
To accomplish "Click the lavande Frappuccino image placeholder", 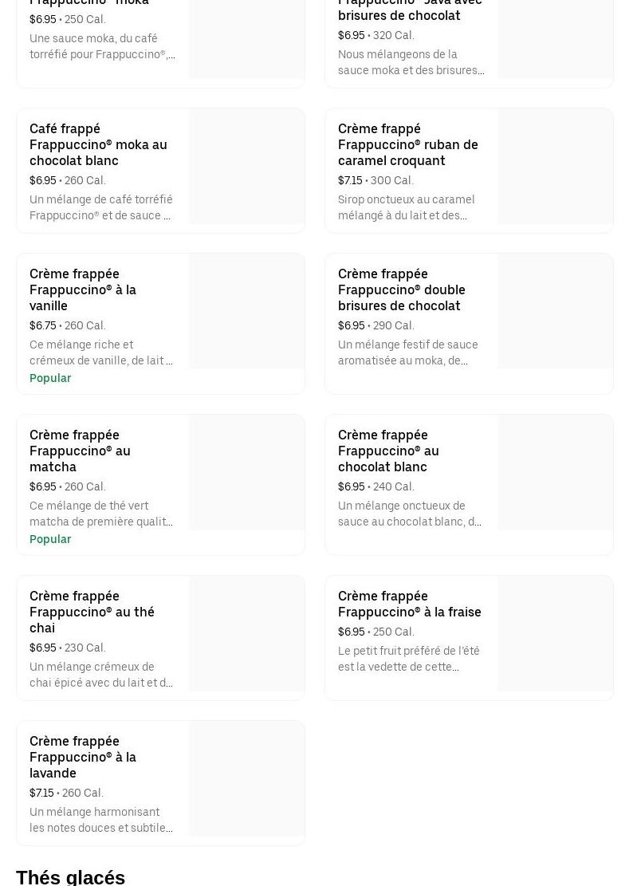I will tap(246, 779).
